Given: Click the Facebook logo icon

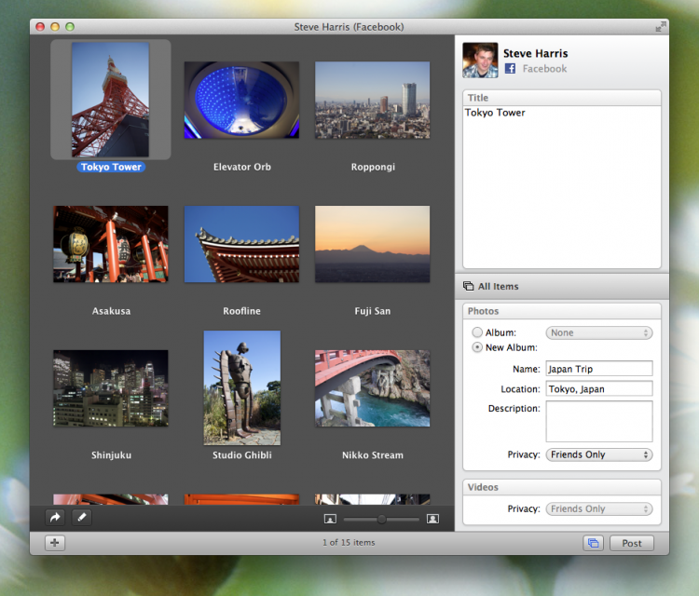Looking at the screenshot, I should [x=510, y=69].
